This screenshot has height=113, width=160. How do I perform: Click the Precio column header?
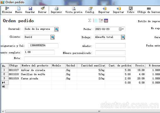(x=138, y=66)
